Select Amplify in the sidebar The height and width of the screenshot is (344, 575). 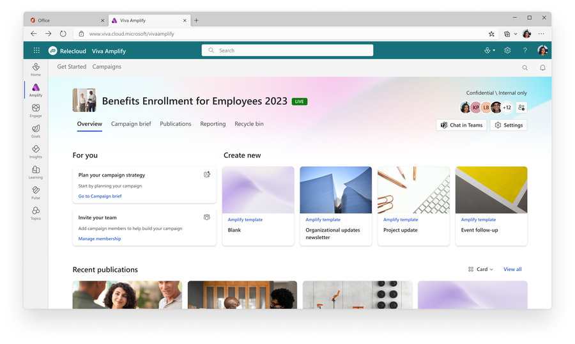click(36, 90)
